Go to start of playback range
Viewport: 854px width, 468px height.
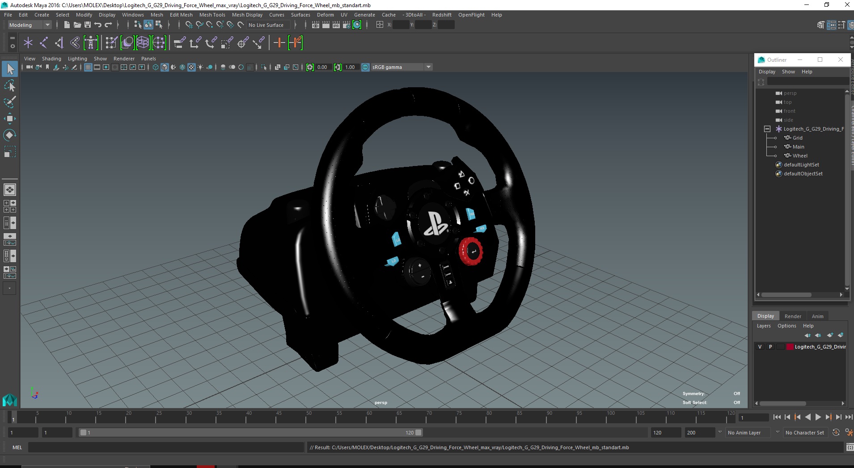coord(777,417)
